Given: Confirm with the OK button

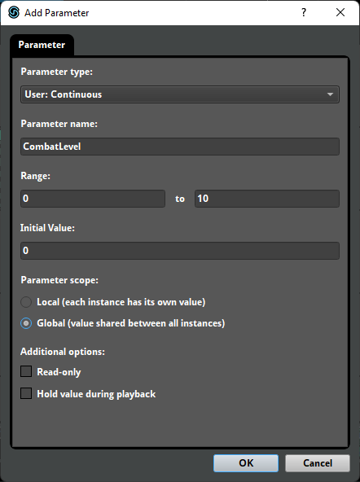Looking at the screenshot, I should click(246, 463).
